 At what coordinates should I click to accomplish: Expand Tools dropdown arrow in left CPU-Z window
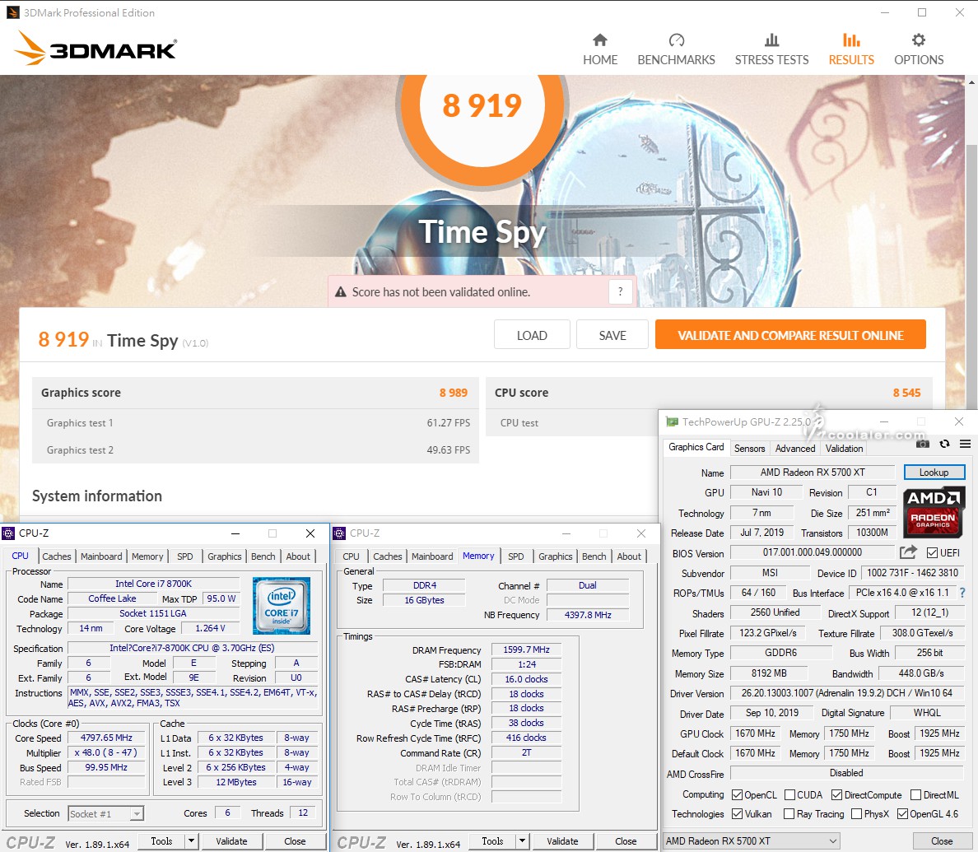click(x=192, y=840)
